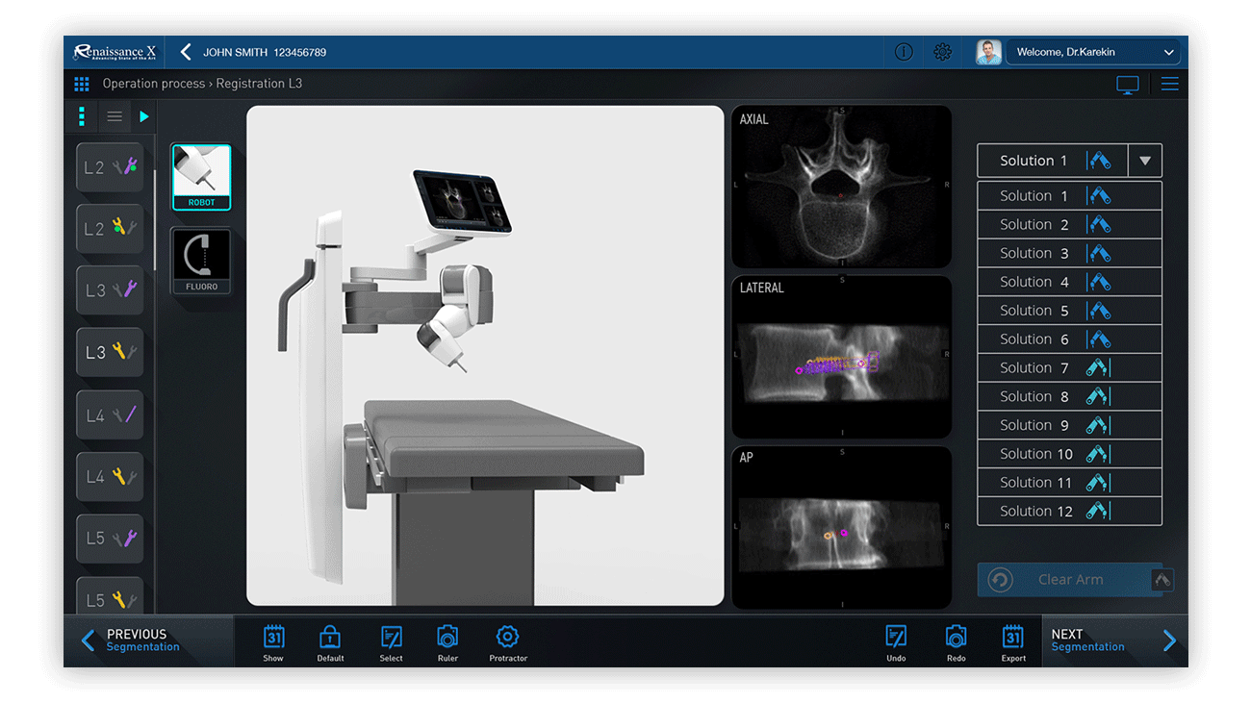
Task: Click the back arrow beside John Smith
Action: (x=186, y=52)
